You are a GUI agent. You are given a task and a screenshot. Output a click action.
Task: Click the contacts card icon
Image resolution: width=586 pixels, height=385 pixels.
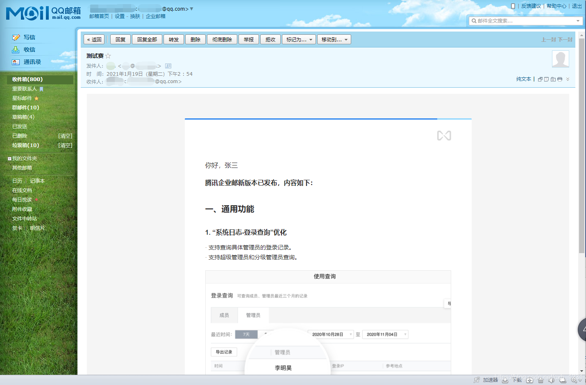coord(16,62)
